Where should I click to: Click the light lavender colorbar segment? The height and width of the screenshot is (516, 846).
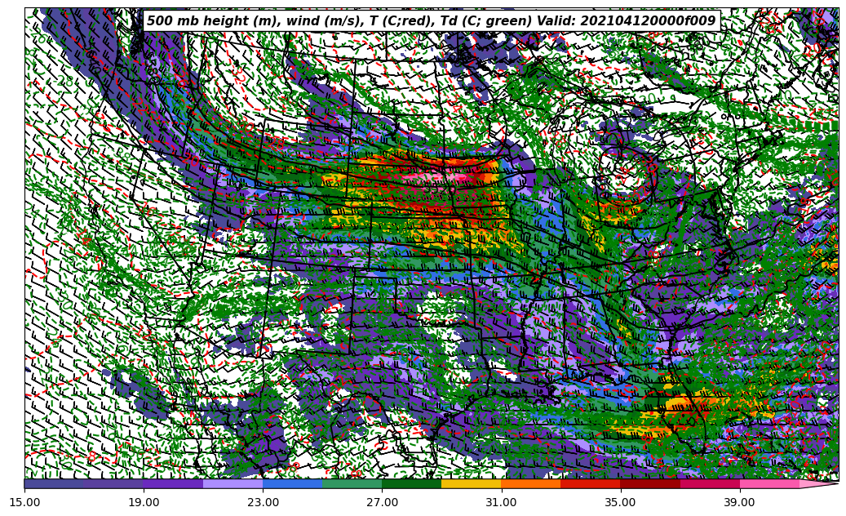point(233,483)
